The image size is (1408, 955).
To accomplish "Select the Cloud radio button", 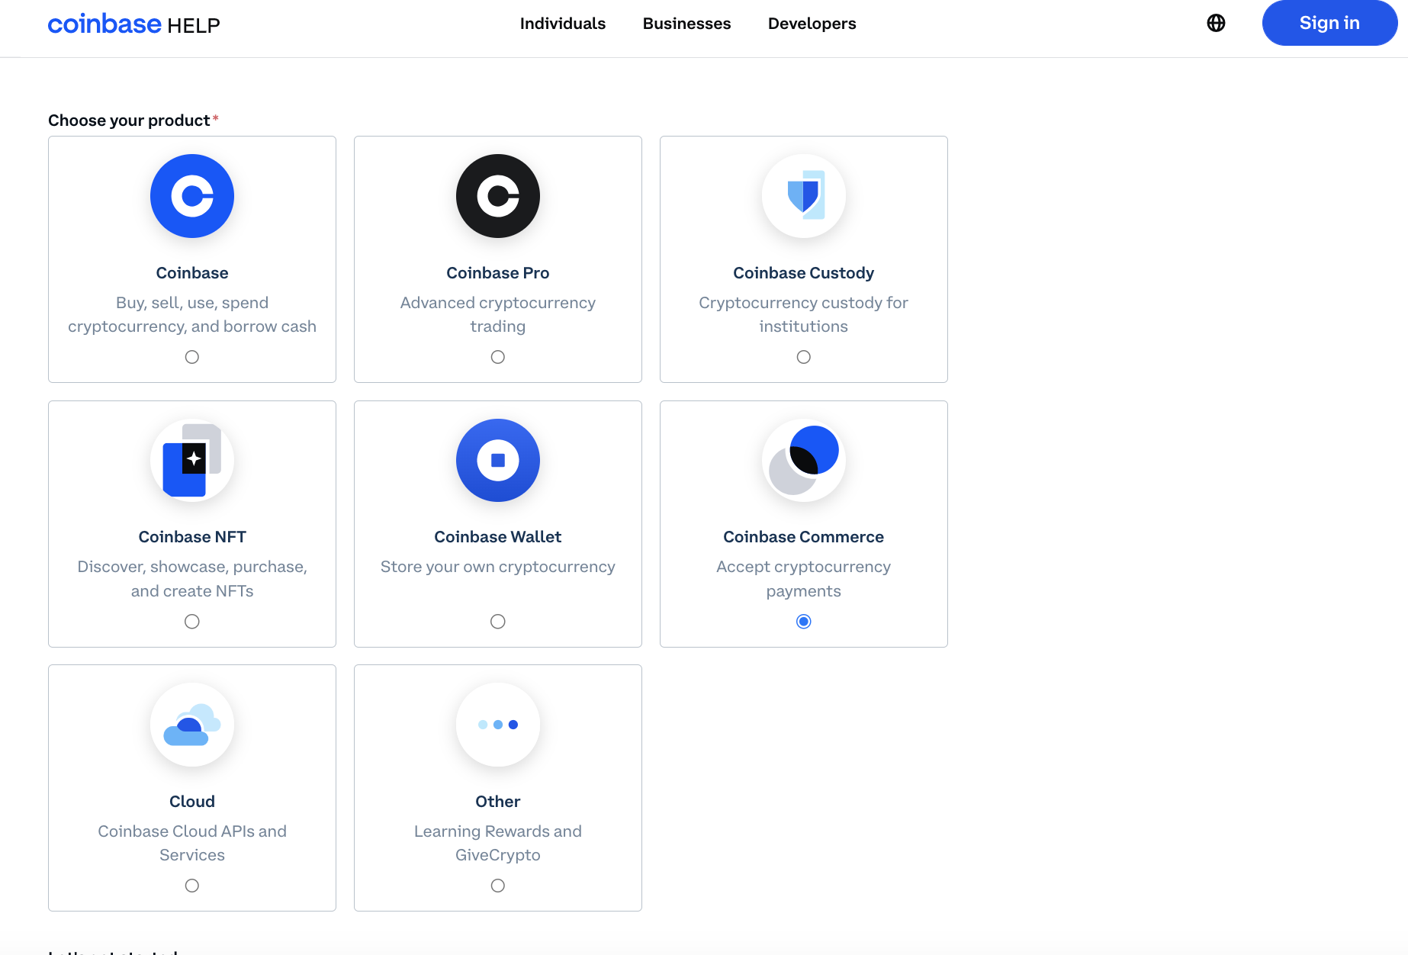I will click(191, 885).
